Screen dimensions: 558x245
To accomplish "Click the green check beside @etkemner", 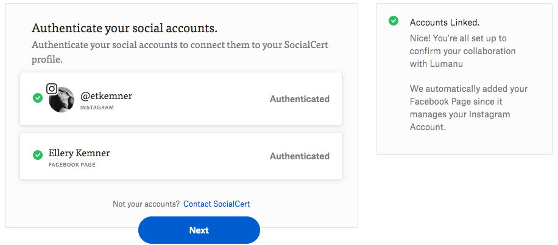I will 38,98.
